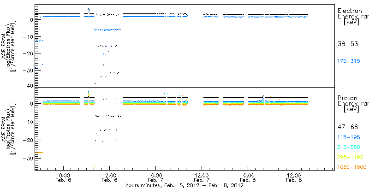Click the -40 tick on electron flux axis
This screenshot has width=369, height=189.
[x=29, y=86]
